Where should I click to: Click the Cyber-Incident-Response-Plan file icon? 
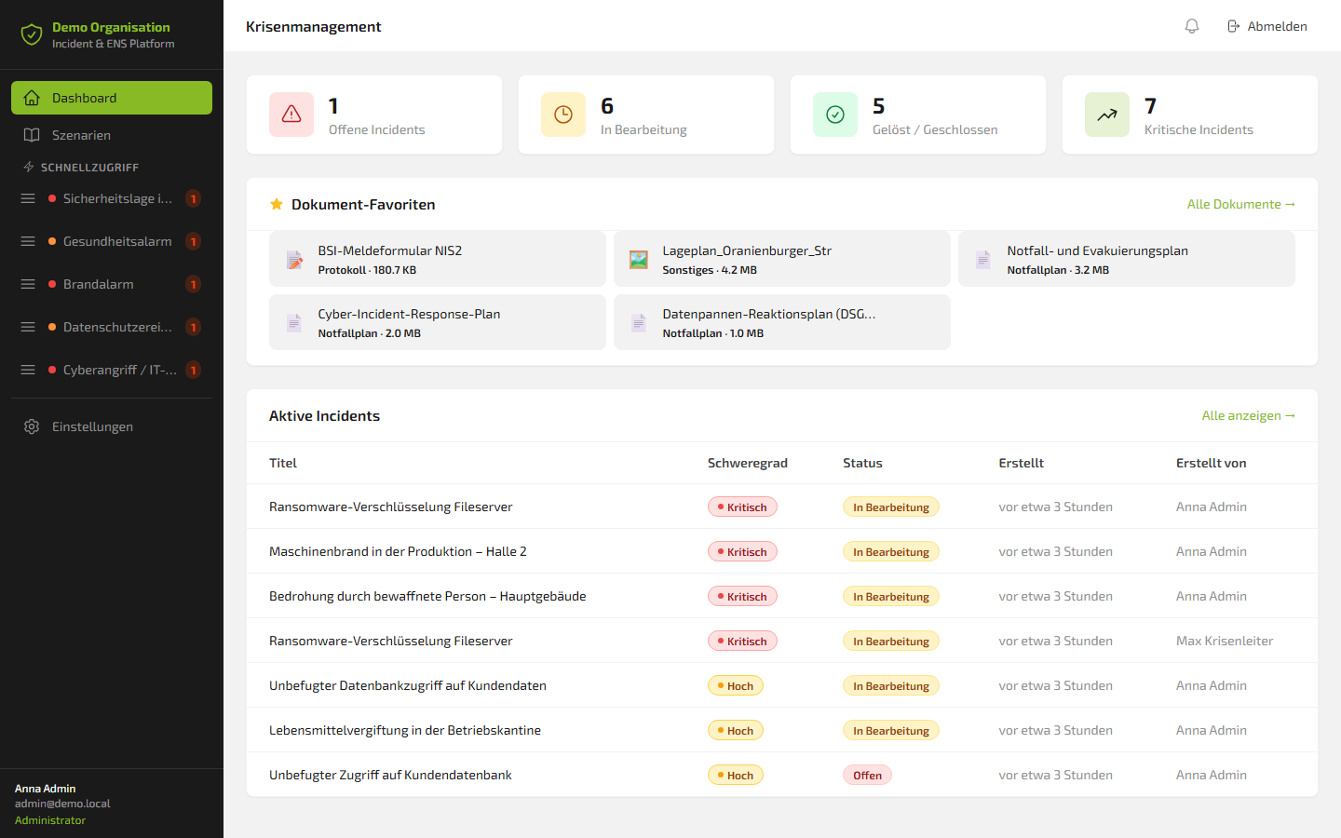[x=294, y=323]
